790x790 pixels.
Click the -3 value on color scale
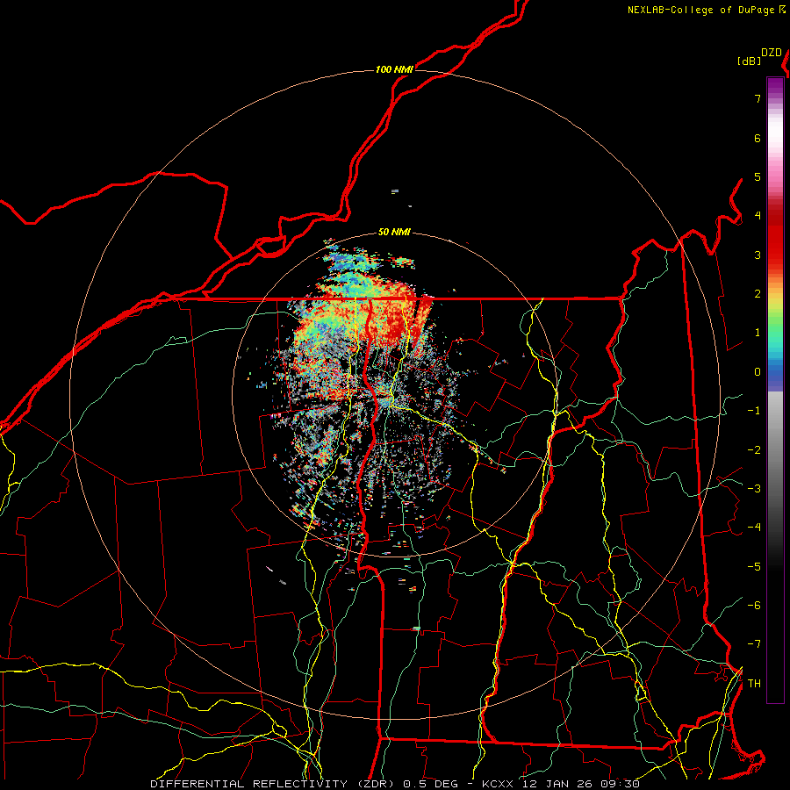754,489
